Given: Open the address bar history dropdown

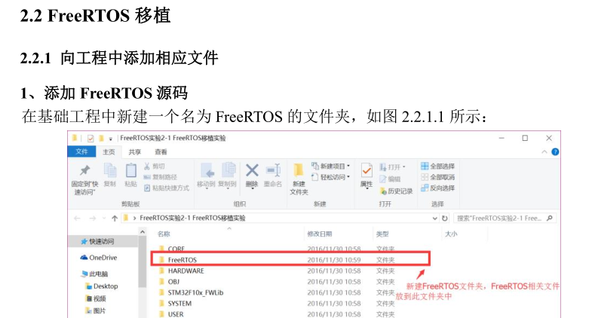Looking at the screenshot, I should (x=434, y=218).
